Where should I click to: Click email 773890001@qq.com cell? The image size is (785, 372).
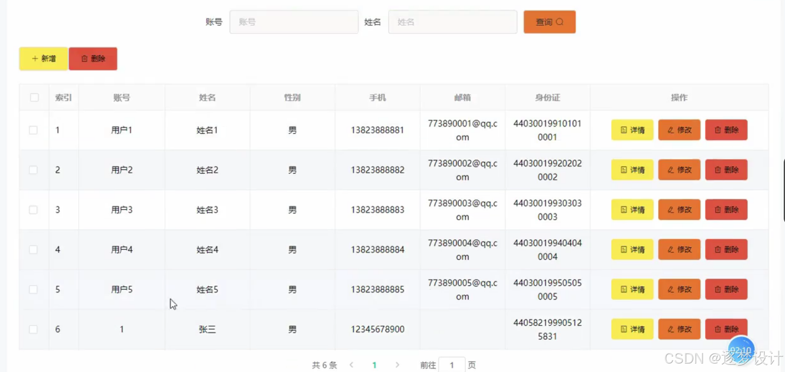(x=463, y=130)
